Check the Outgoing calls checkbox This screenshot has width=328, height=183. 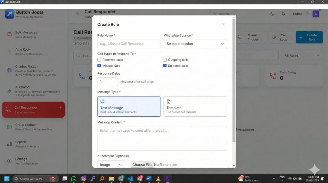click(165, 60)
